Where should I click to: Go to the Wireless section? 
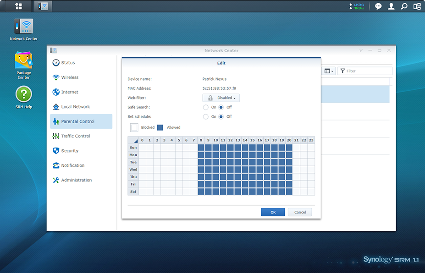click(x=70, y=77)
